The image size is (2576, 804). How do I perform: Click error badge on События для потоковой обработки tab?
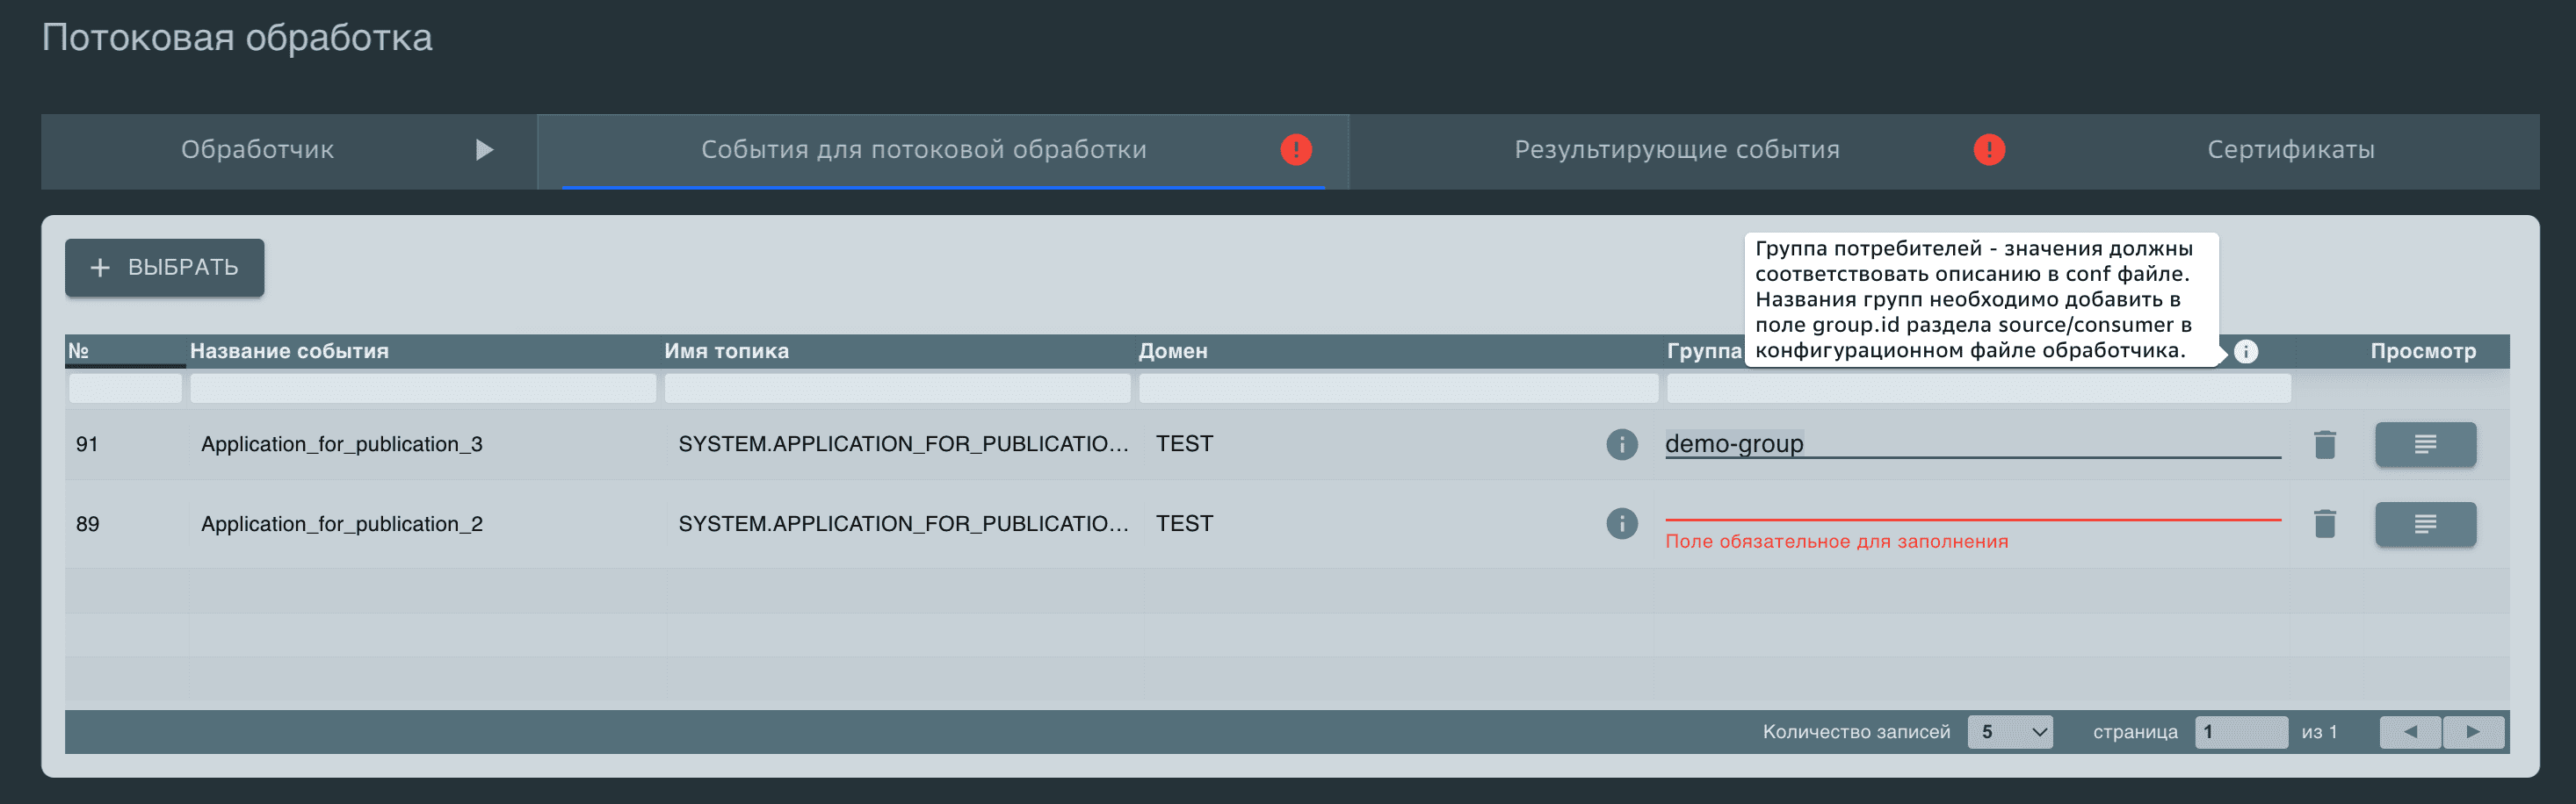pos(1295,149)
